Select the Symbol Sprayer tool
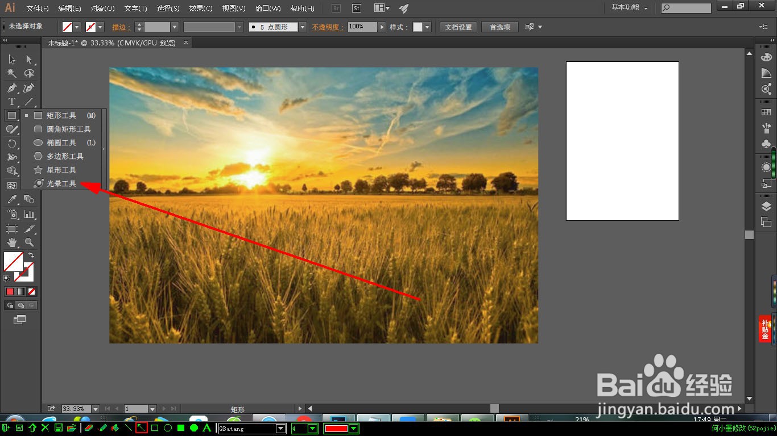This screenshot has width=777, height=436. point(12,215)
